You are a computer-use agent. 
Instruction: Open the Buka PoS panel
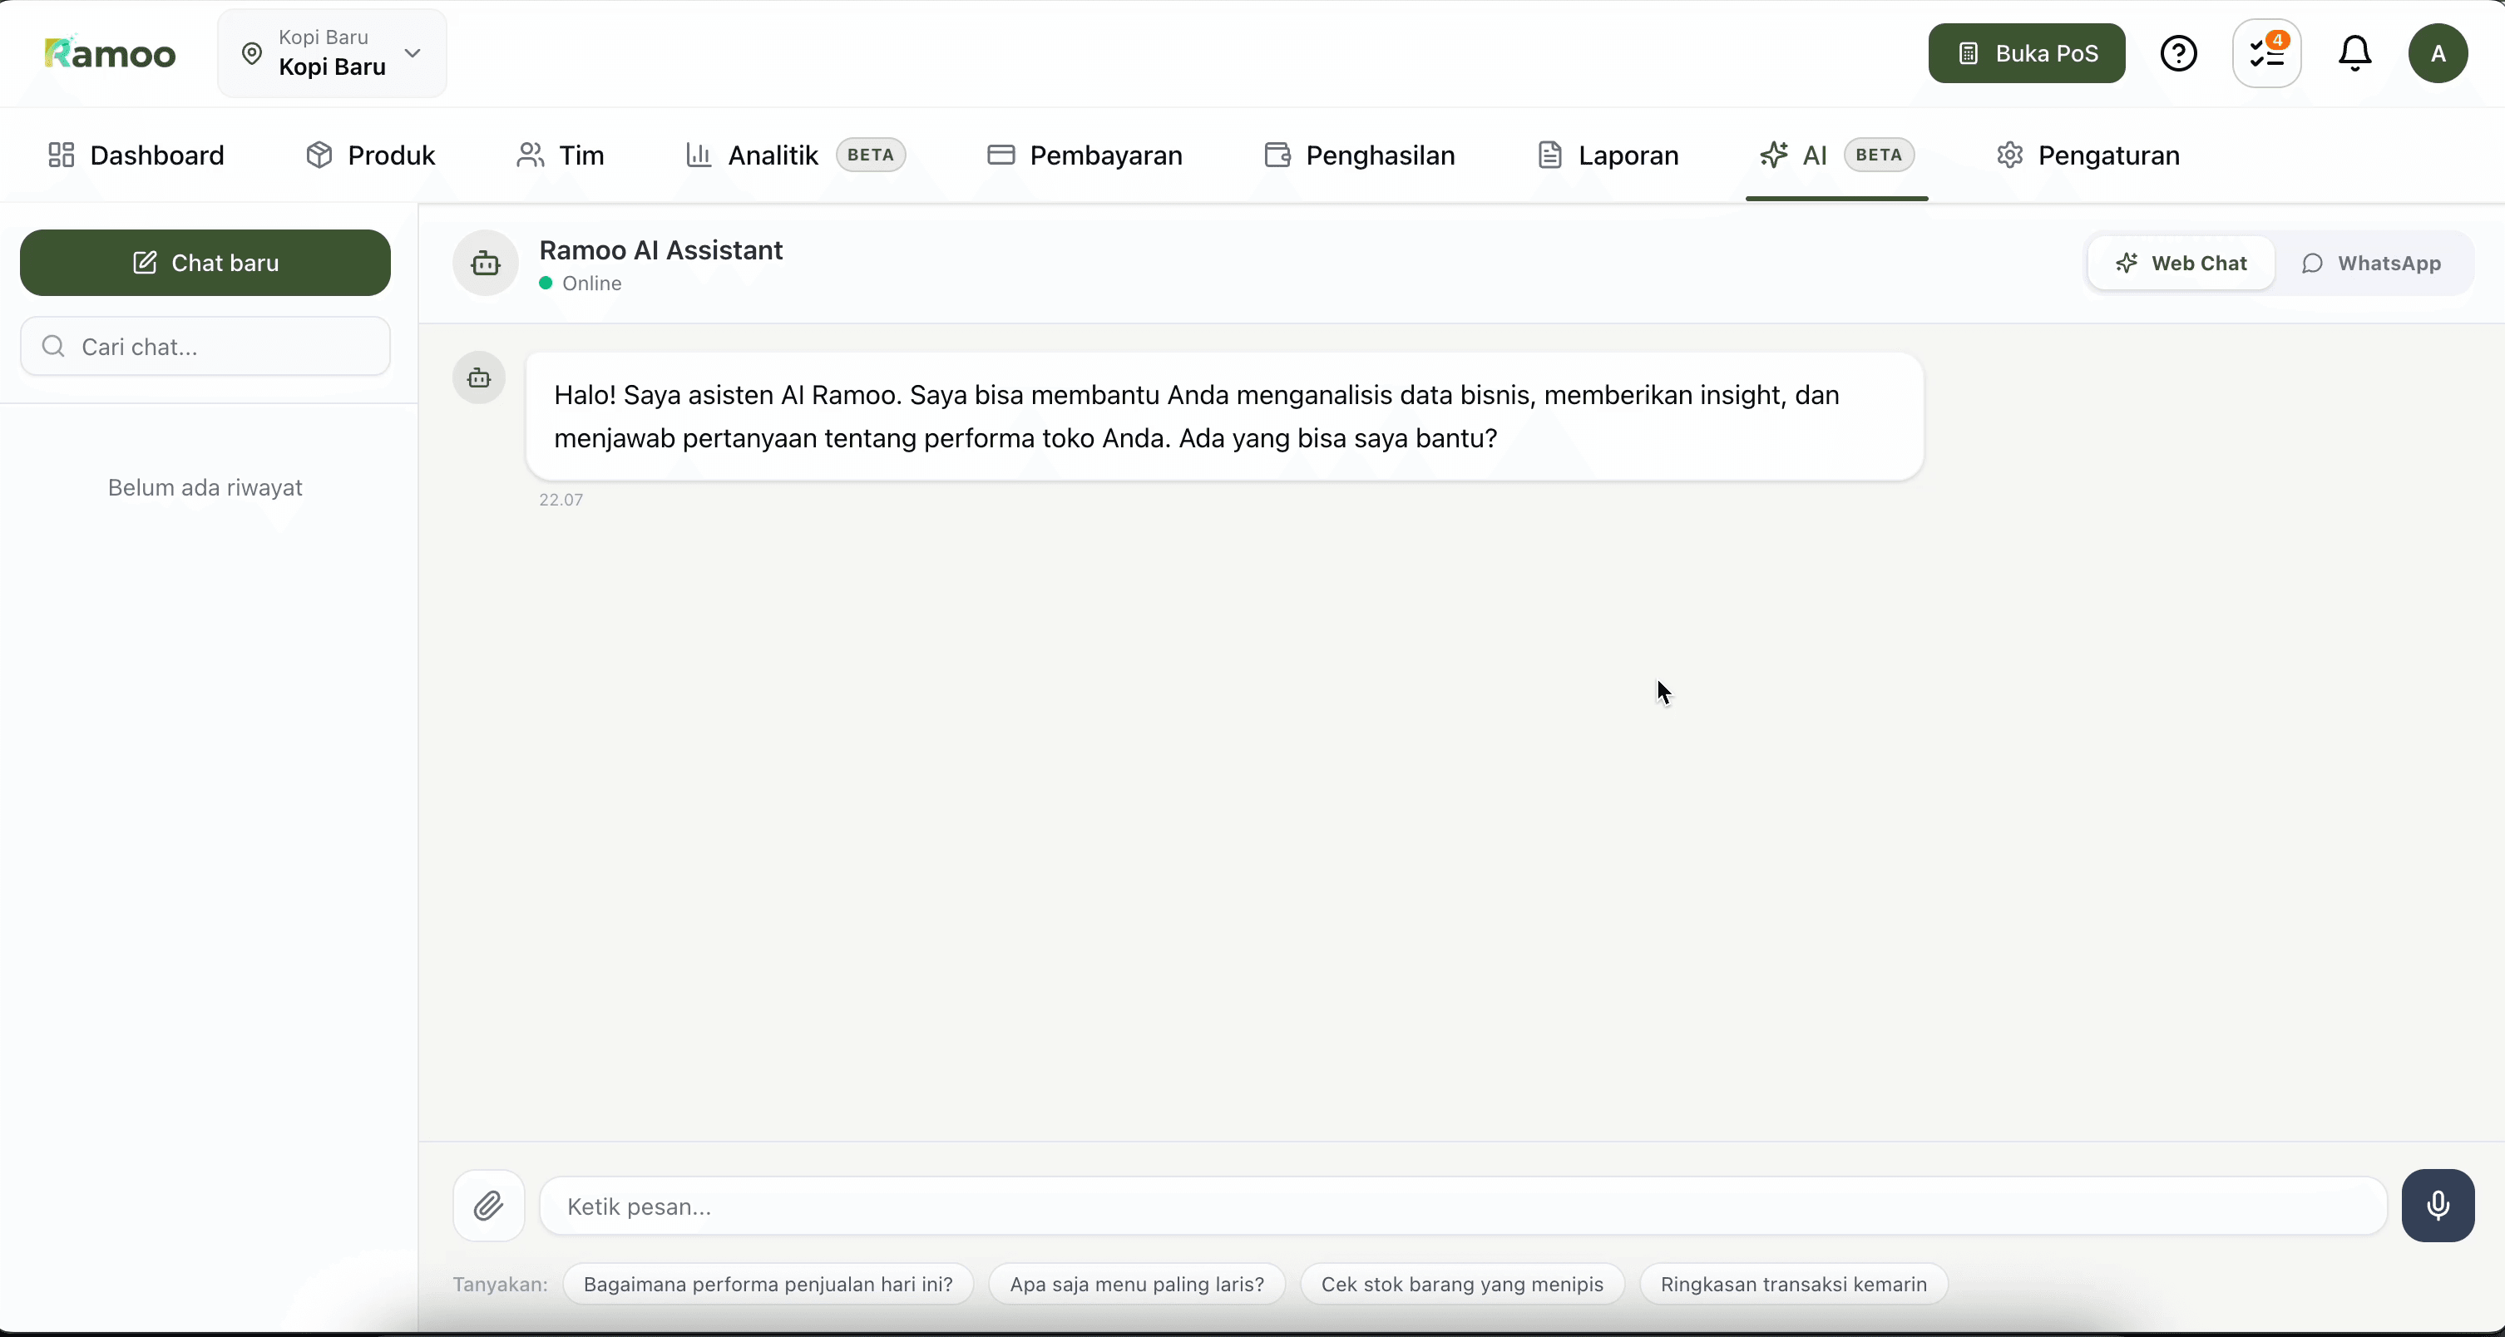coord(2027,53)
